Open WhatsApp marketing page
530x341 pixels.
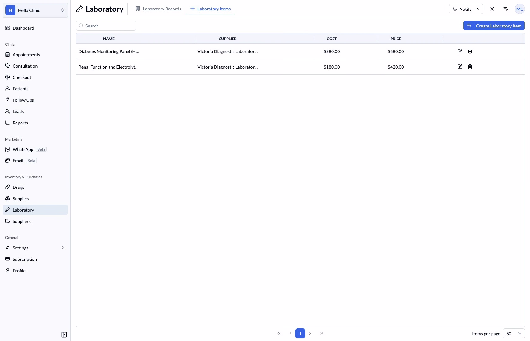[35, 149]
